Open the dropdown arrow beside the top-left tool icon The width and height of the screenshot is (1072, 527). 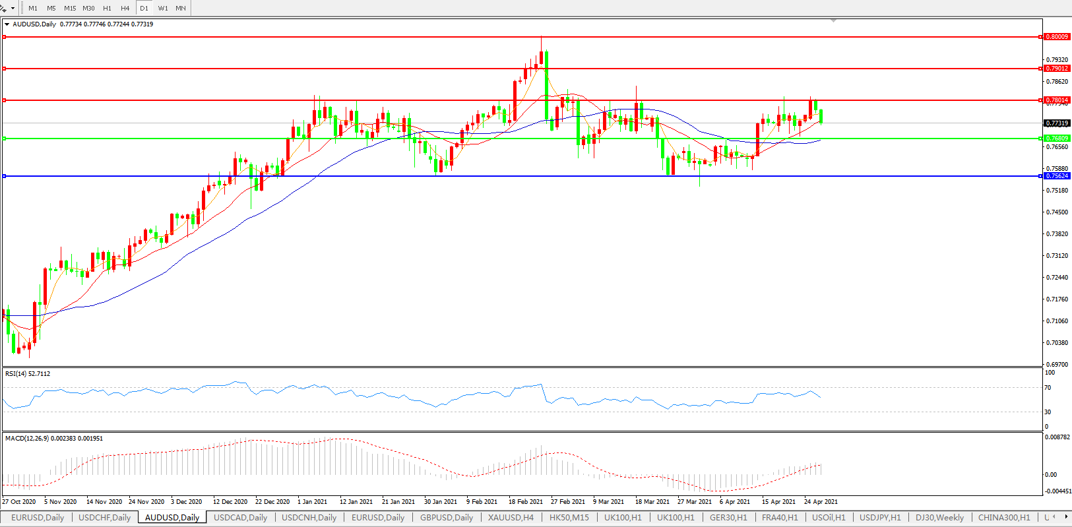(13, 9)
